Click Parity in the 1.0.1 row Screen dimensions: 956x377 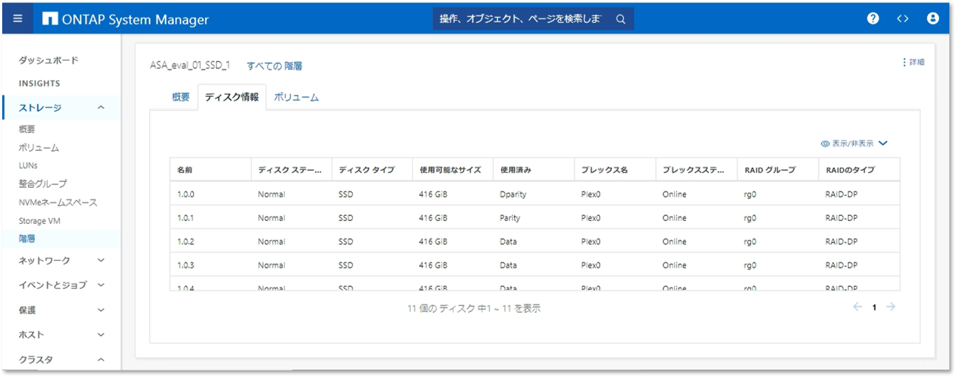(510, 218)
